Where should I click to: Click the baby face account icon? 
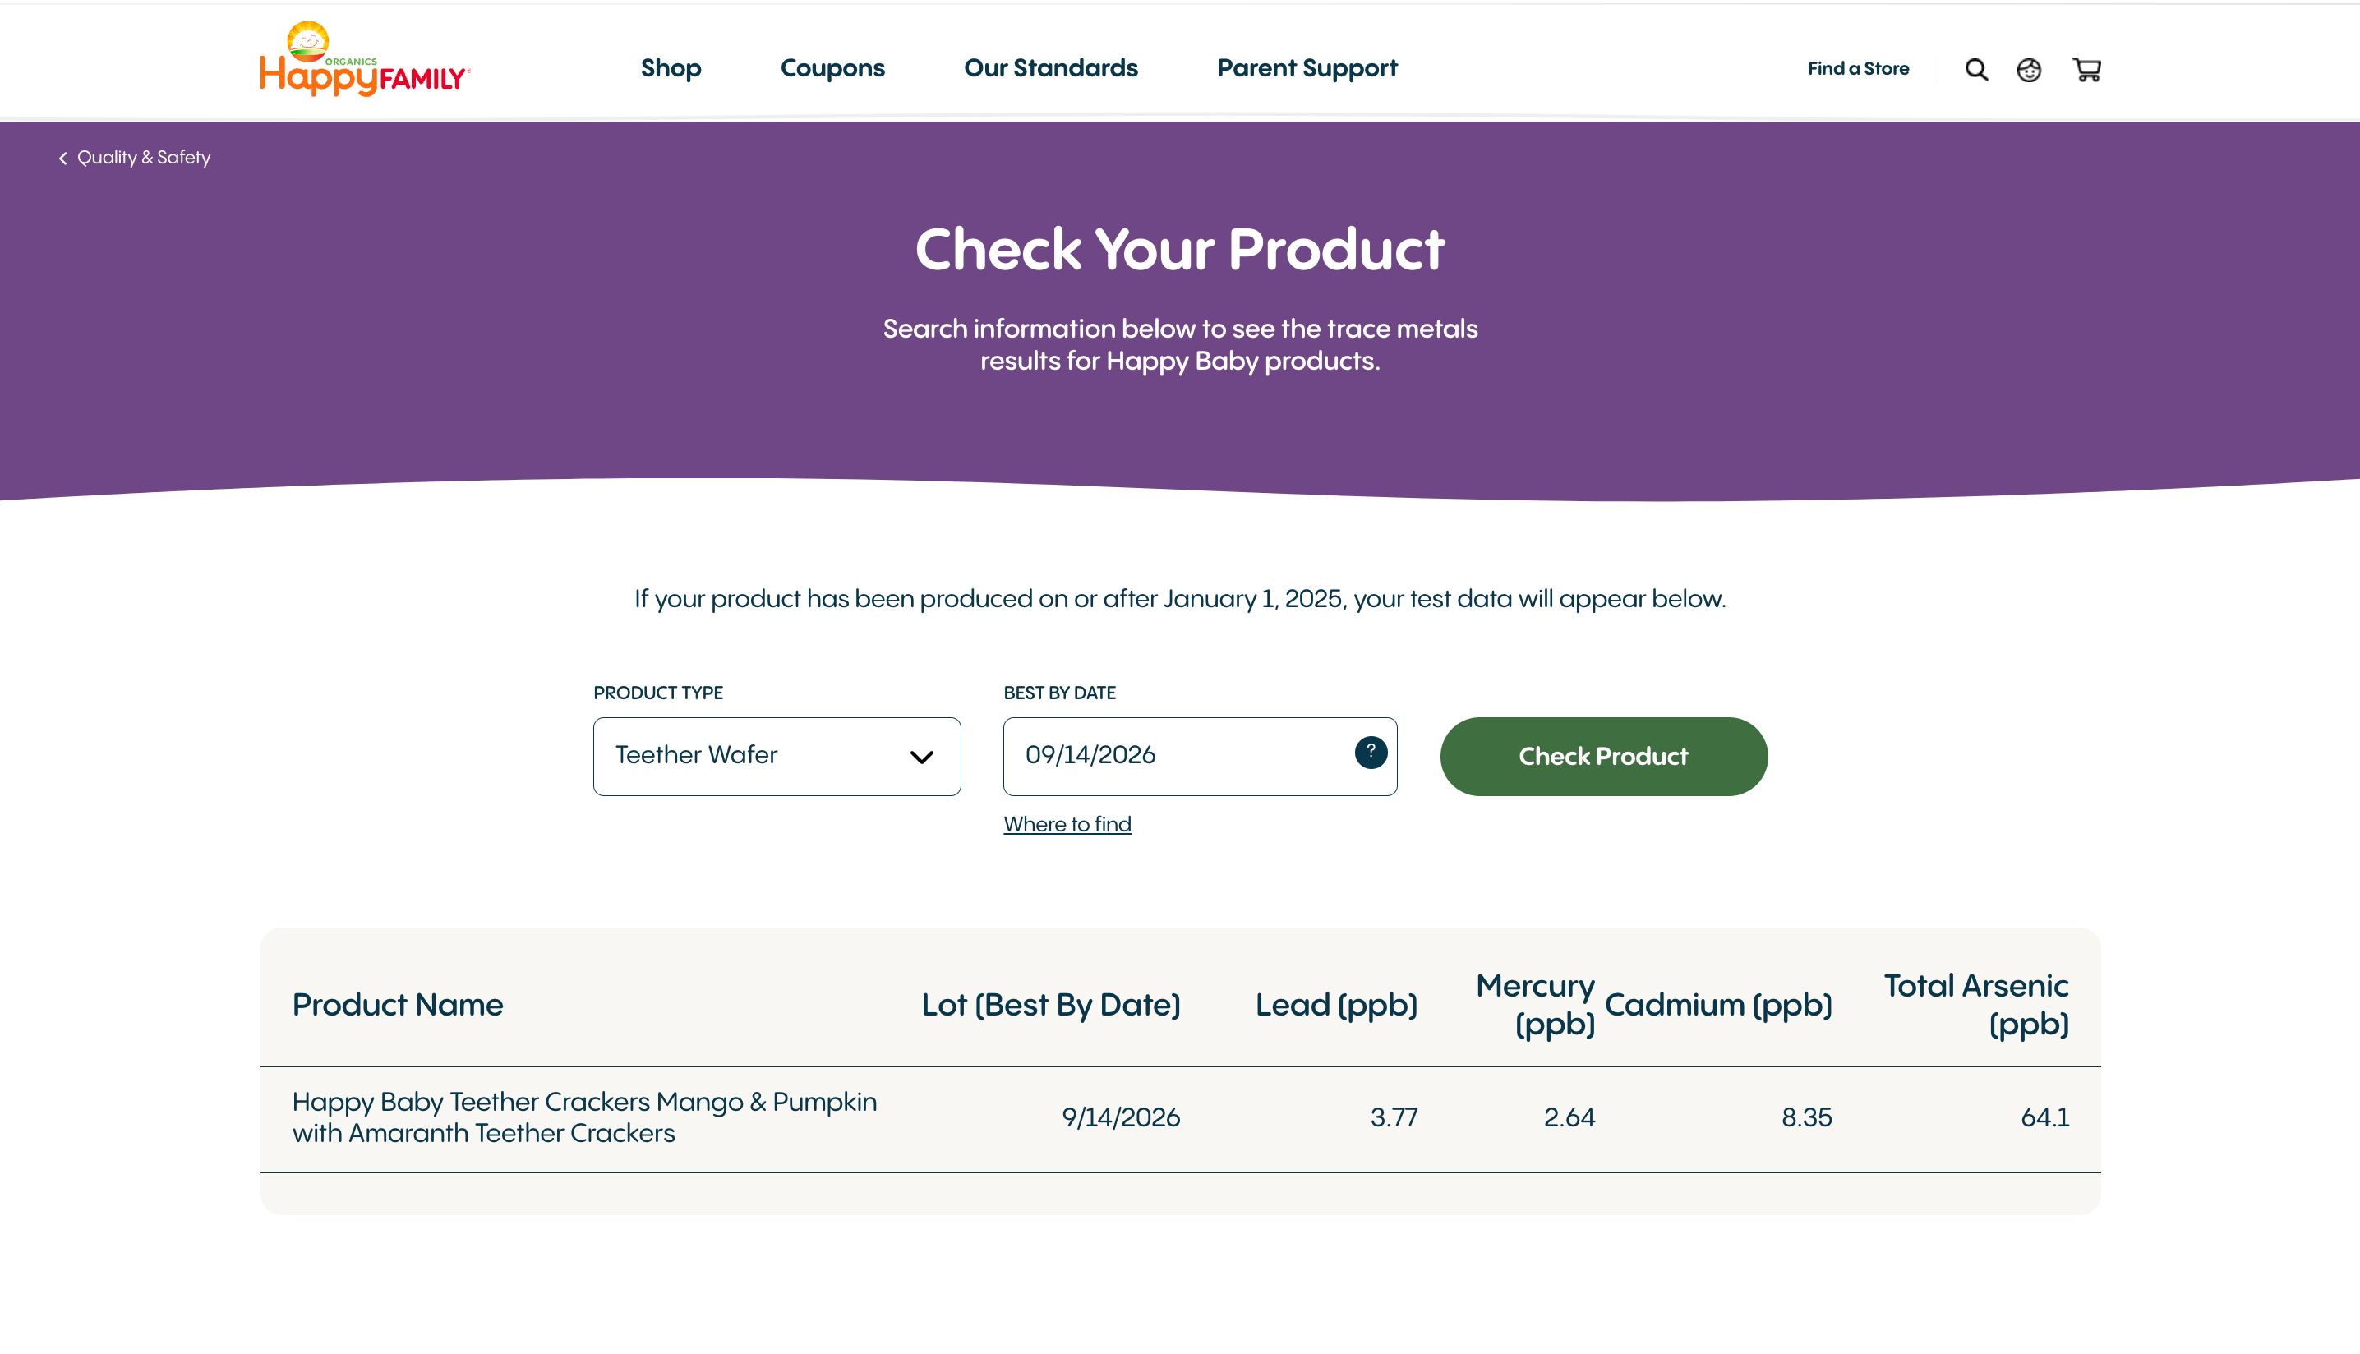pyautogui.click(x=2029, y=70)
